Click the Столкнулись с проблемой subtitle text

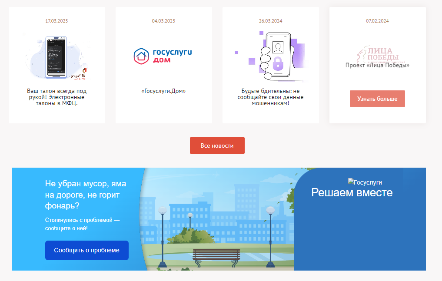(x=82, y=224)
